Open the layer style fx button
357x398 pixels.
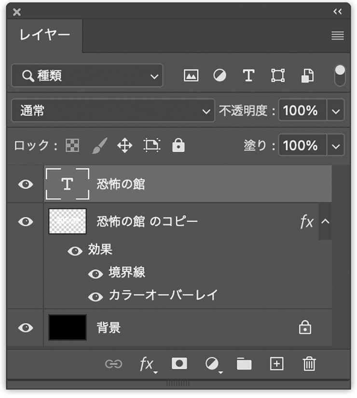pyautogui.click(x=147, y=364)
